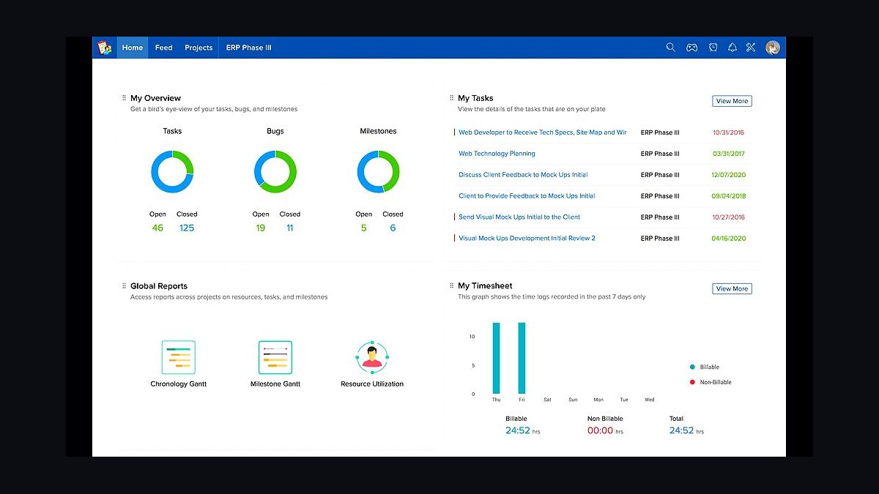Open the notifications bell icon

(732, 48)
